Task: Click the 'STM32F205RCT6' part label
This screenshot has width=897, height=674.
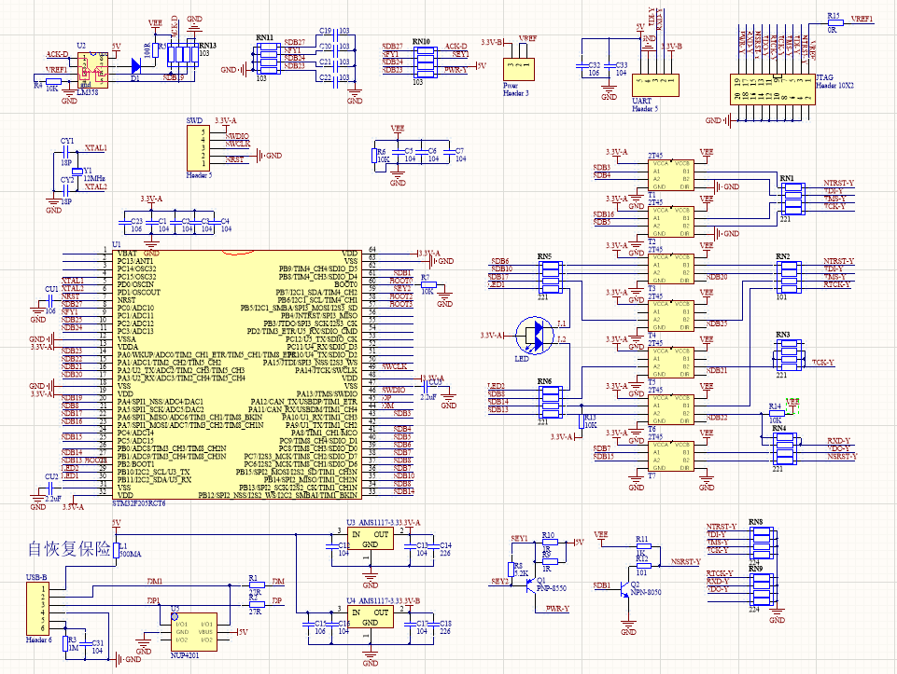Action: coord(139,503)
